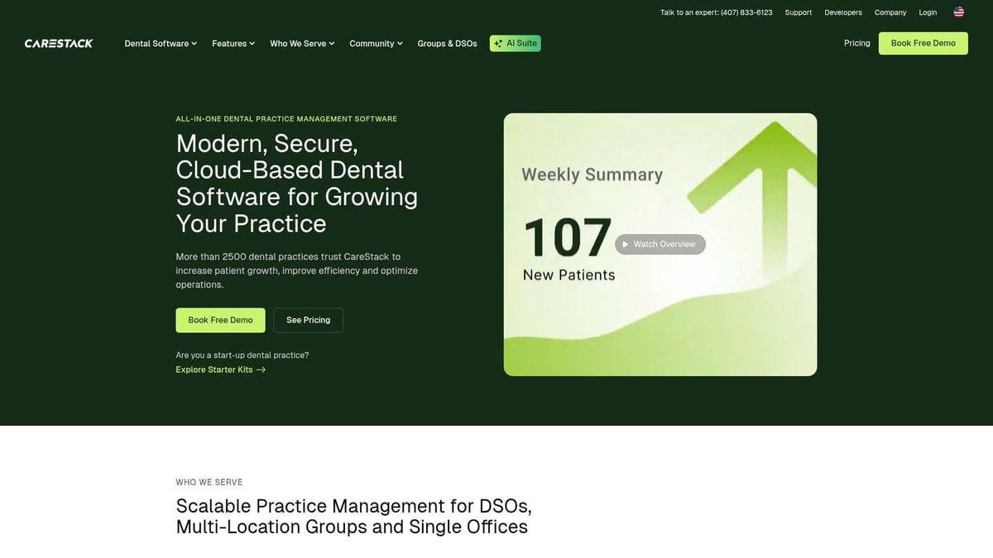Select the AI Suite sparkle icon
The height and width of the screenshot is (558, 993).
498,43
